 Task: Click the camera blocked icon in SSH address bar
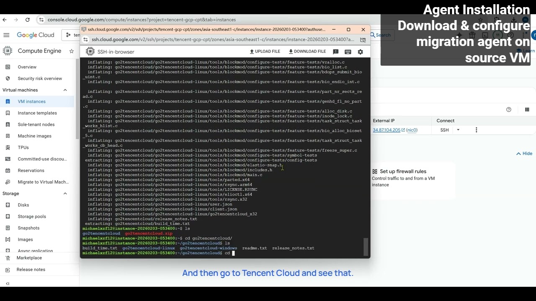pos(363,40)
